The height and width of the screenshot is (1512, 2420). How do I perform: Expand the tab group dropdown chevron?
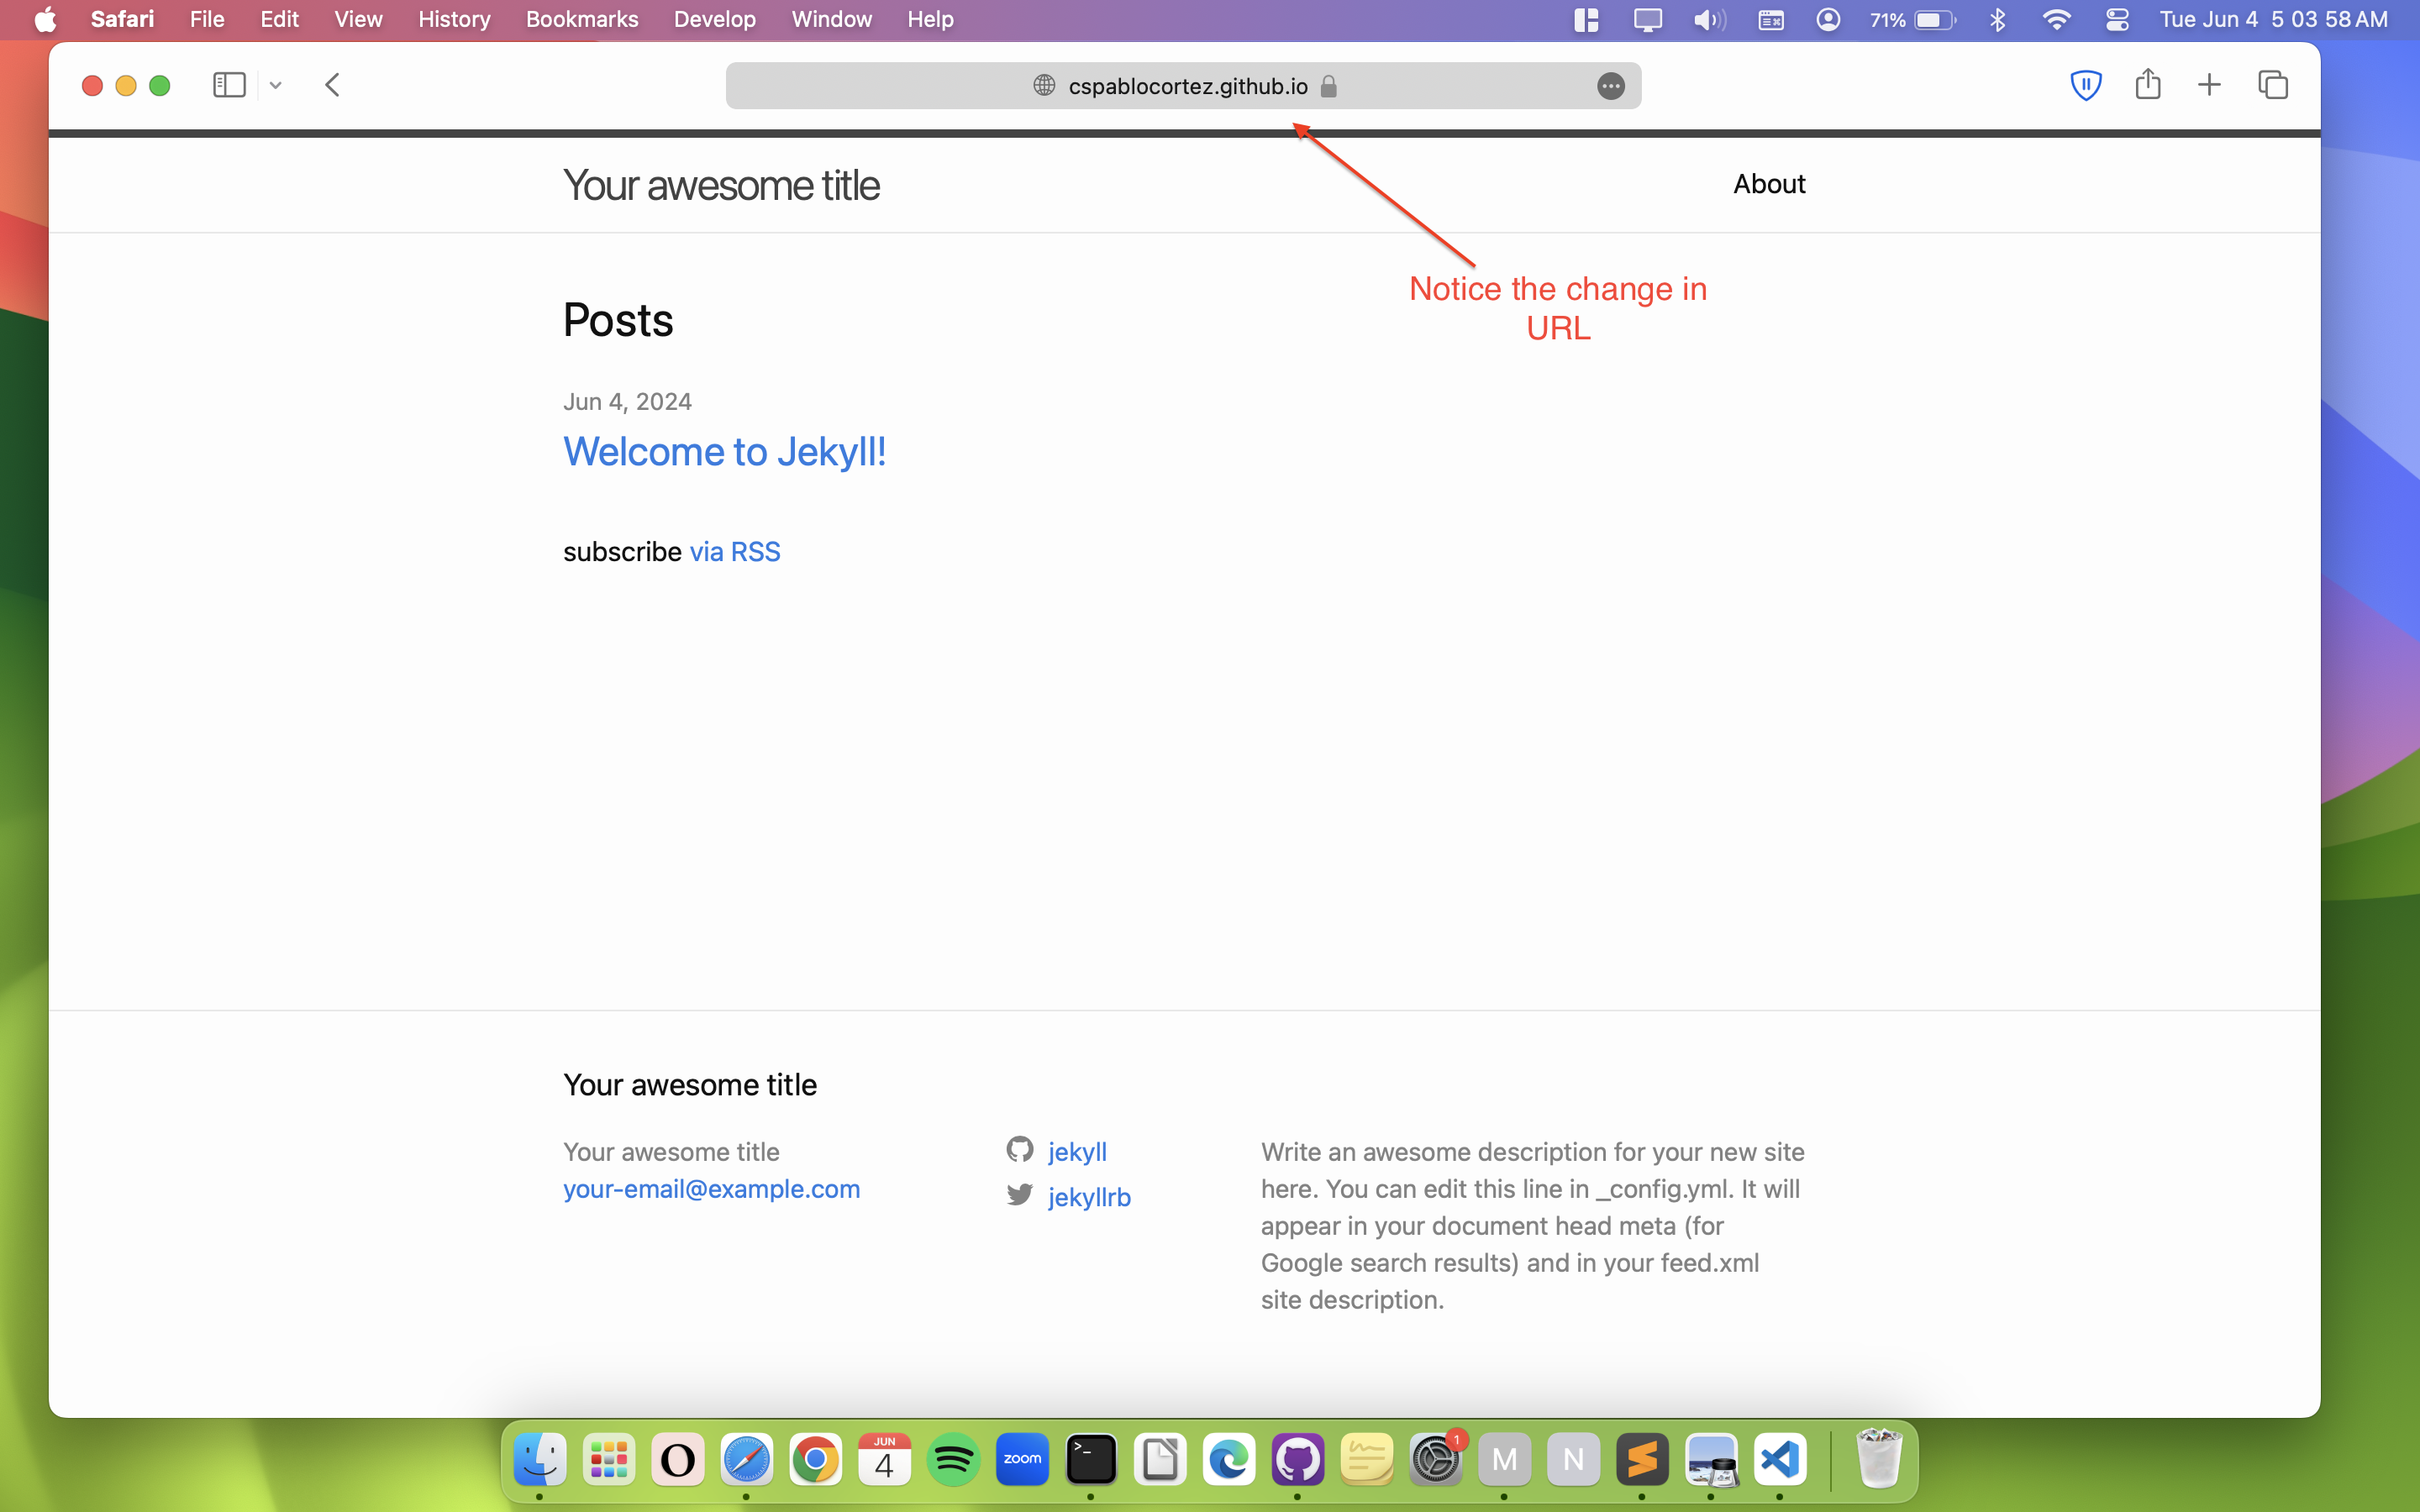point(276,86)
